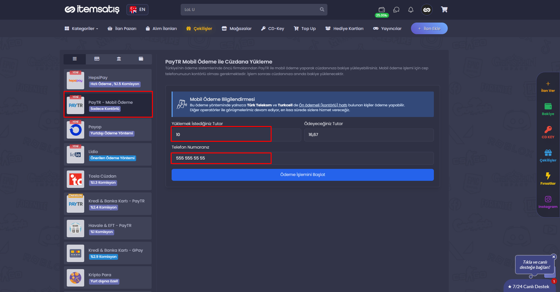Open CD KEY in right sidebar
This screenshot has height=292, width=560.
[548, 132]
